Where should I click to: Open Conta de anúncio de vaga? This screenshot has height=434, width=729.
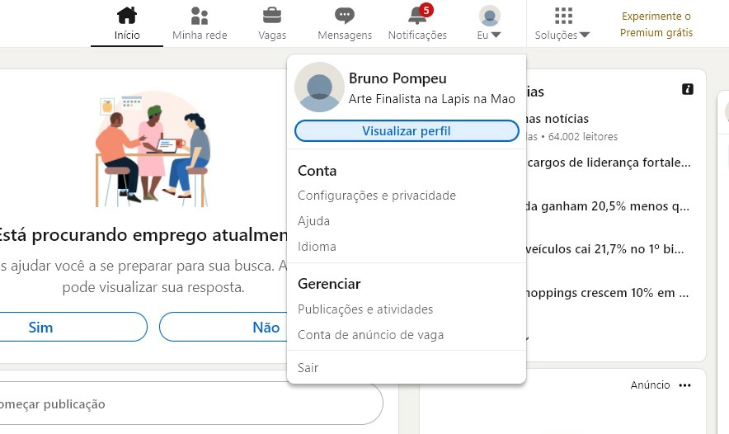(370, 335)
